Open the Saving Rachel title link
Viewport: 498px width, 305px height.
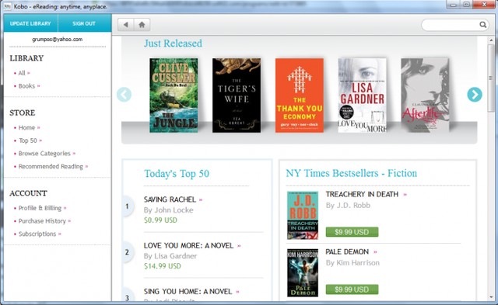(170, 199)
